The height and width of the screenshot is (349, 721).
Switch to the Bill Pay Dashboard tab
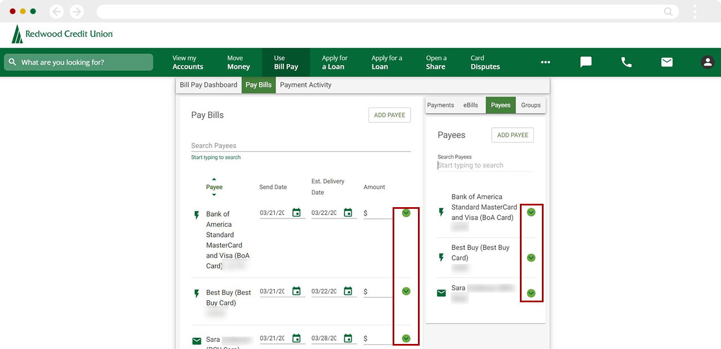coord(208,85)
